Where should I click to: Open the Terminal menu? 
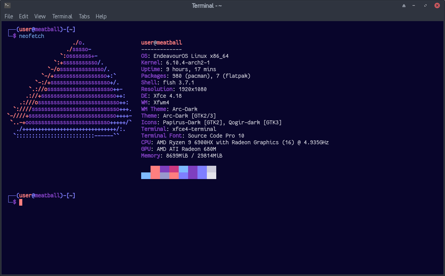pos(62,16)
